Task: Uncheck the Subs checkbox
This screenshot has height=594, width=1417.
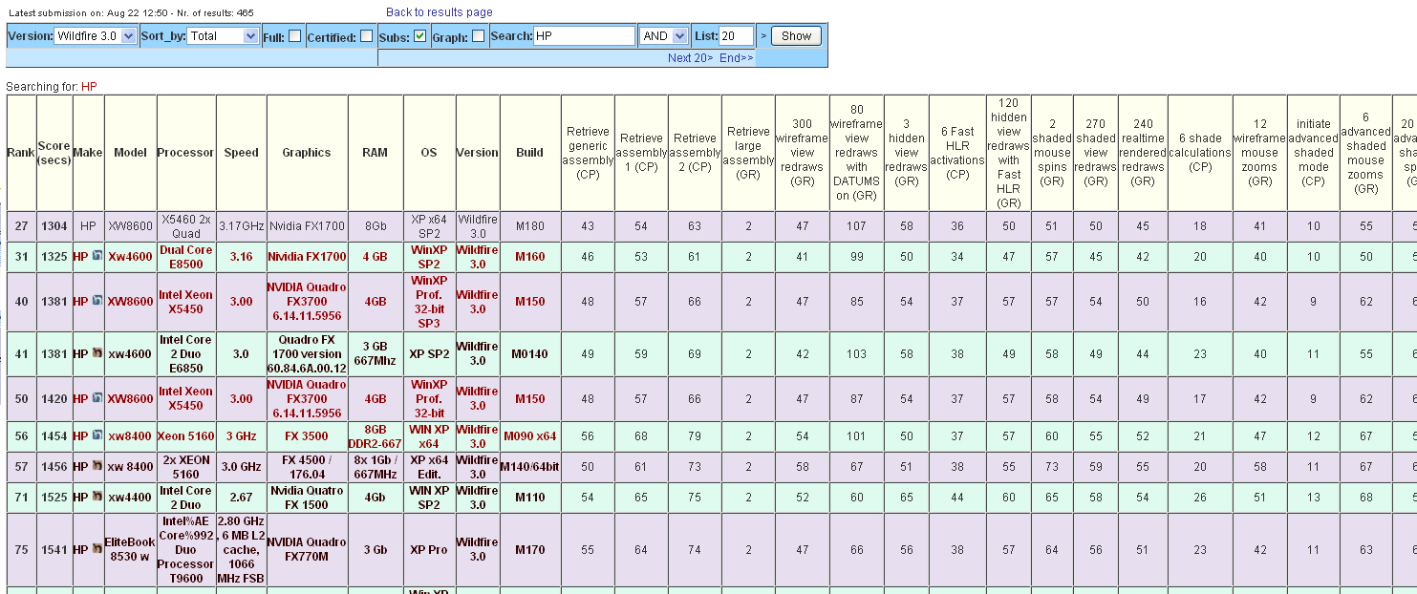Action: tap(420, 36)
